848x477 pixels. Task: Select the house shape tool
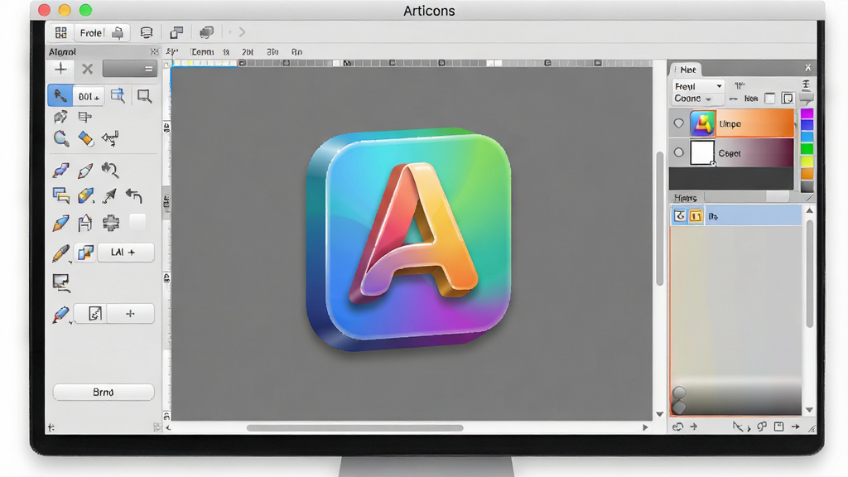pos(85,223)
